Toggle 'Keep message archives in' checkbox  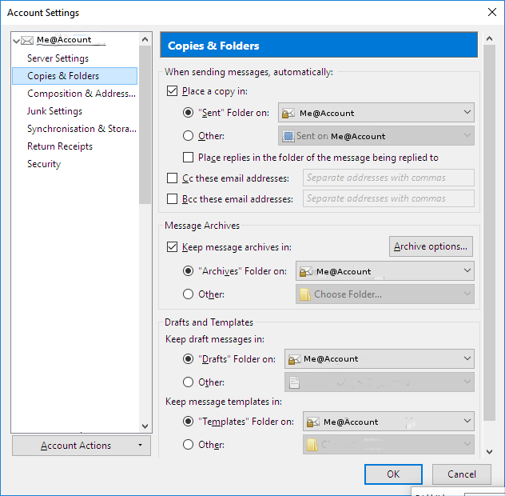(x=173, y=247)
